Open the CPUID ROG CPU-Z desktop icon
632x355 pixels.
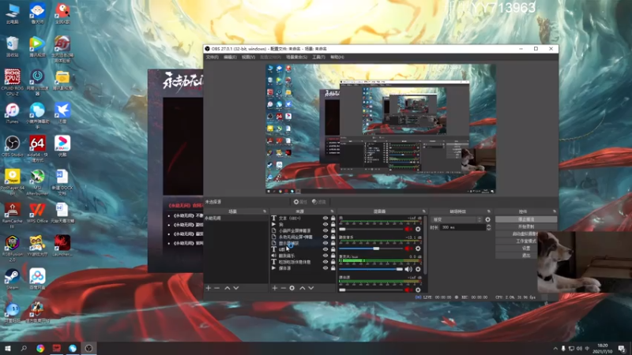(x=13, y=82)
